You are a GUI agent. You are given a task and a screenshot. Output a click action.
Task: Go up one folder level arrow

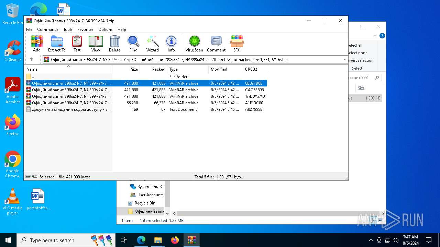(31, 59)
